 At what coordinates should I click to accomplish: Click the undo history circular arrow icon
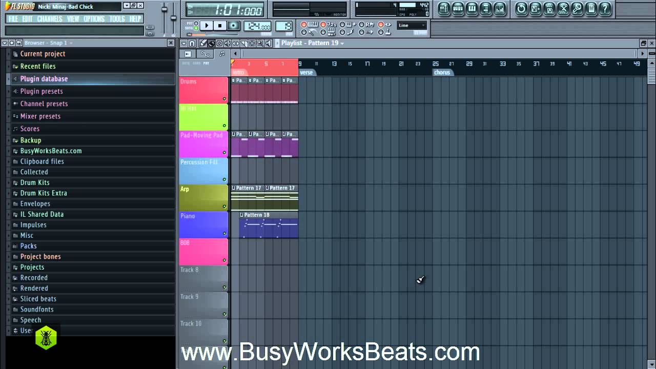pos(521,8)
